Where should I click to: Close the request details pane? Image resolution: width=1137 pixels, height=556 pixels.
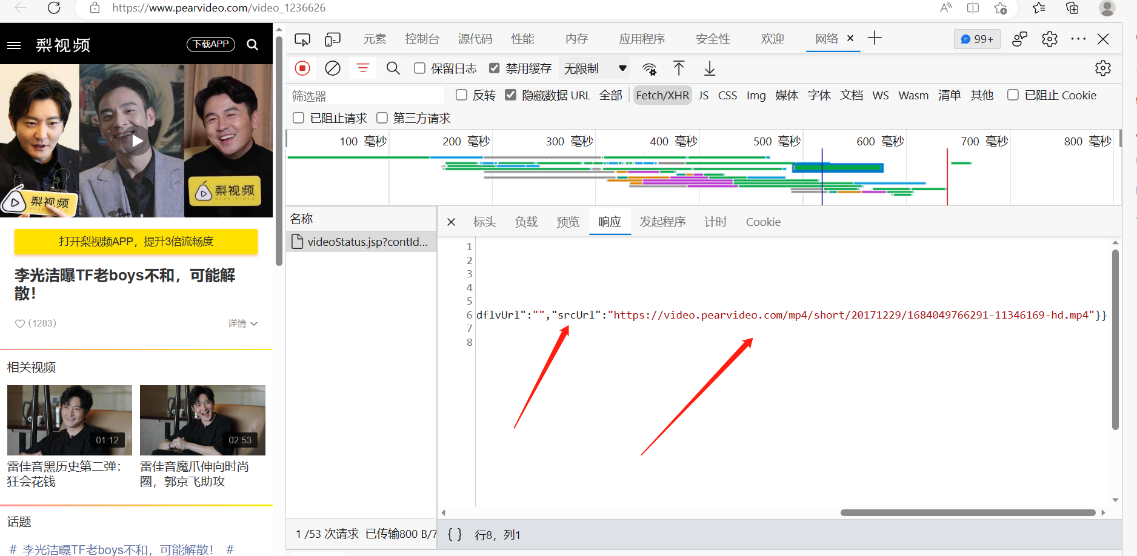pyautogui.click(x=451, y=222)
